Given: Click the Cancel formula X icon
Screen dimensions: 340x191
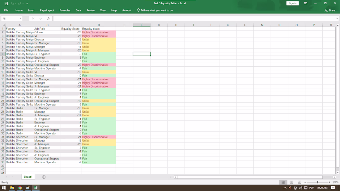Looking at the screenshot, I should point(33,19).
